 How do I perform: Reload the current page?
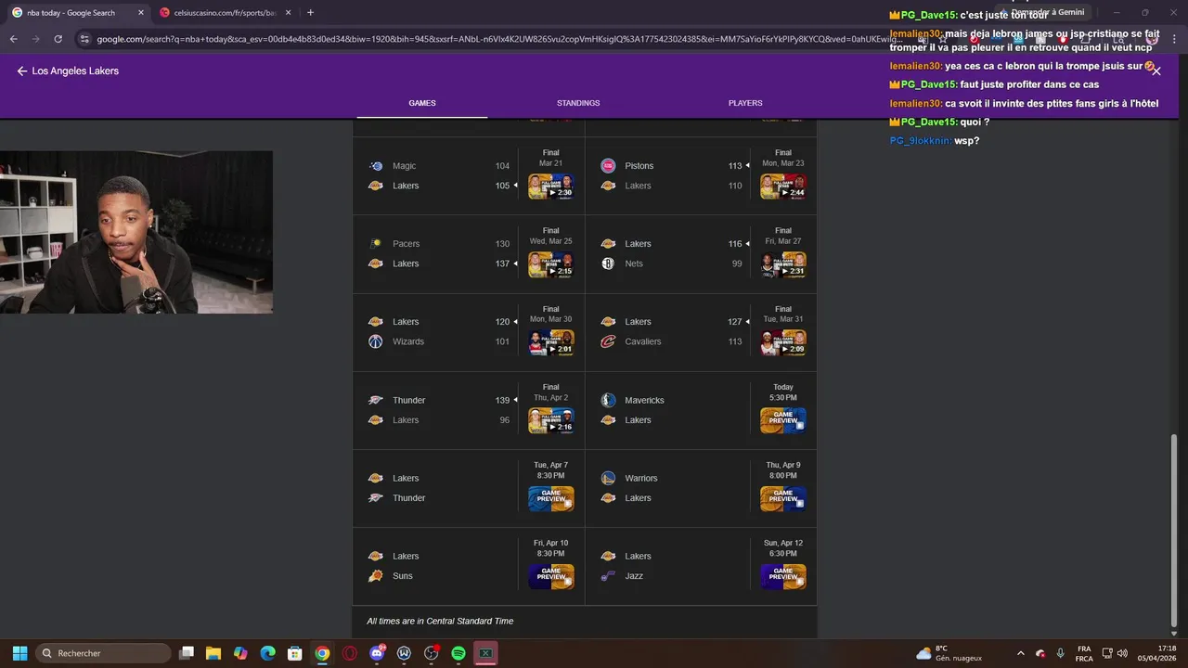[58, 39]
